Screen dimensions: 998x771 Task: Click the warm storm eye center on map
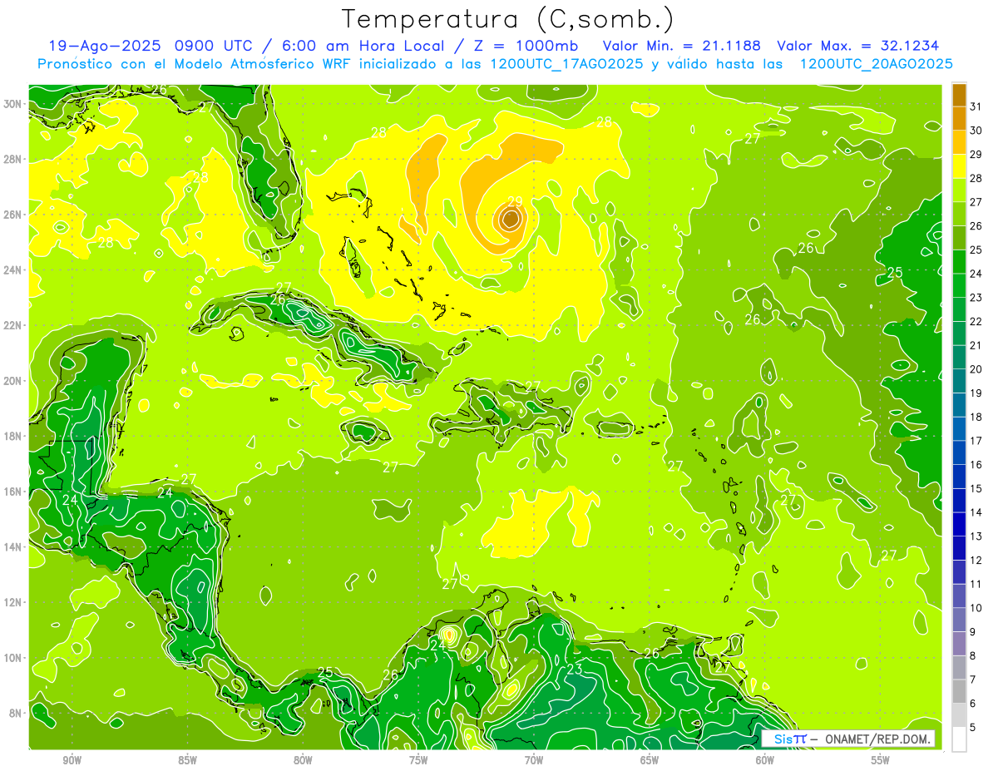[511, 220]
